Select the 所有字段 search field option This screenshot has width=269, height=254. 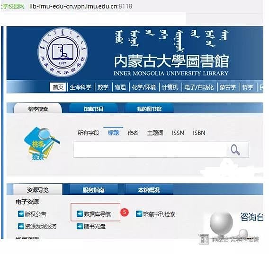click(x=89, y=133)
